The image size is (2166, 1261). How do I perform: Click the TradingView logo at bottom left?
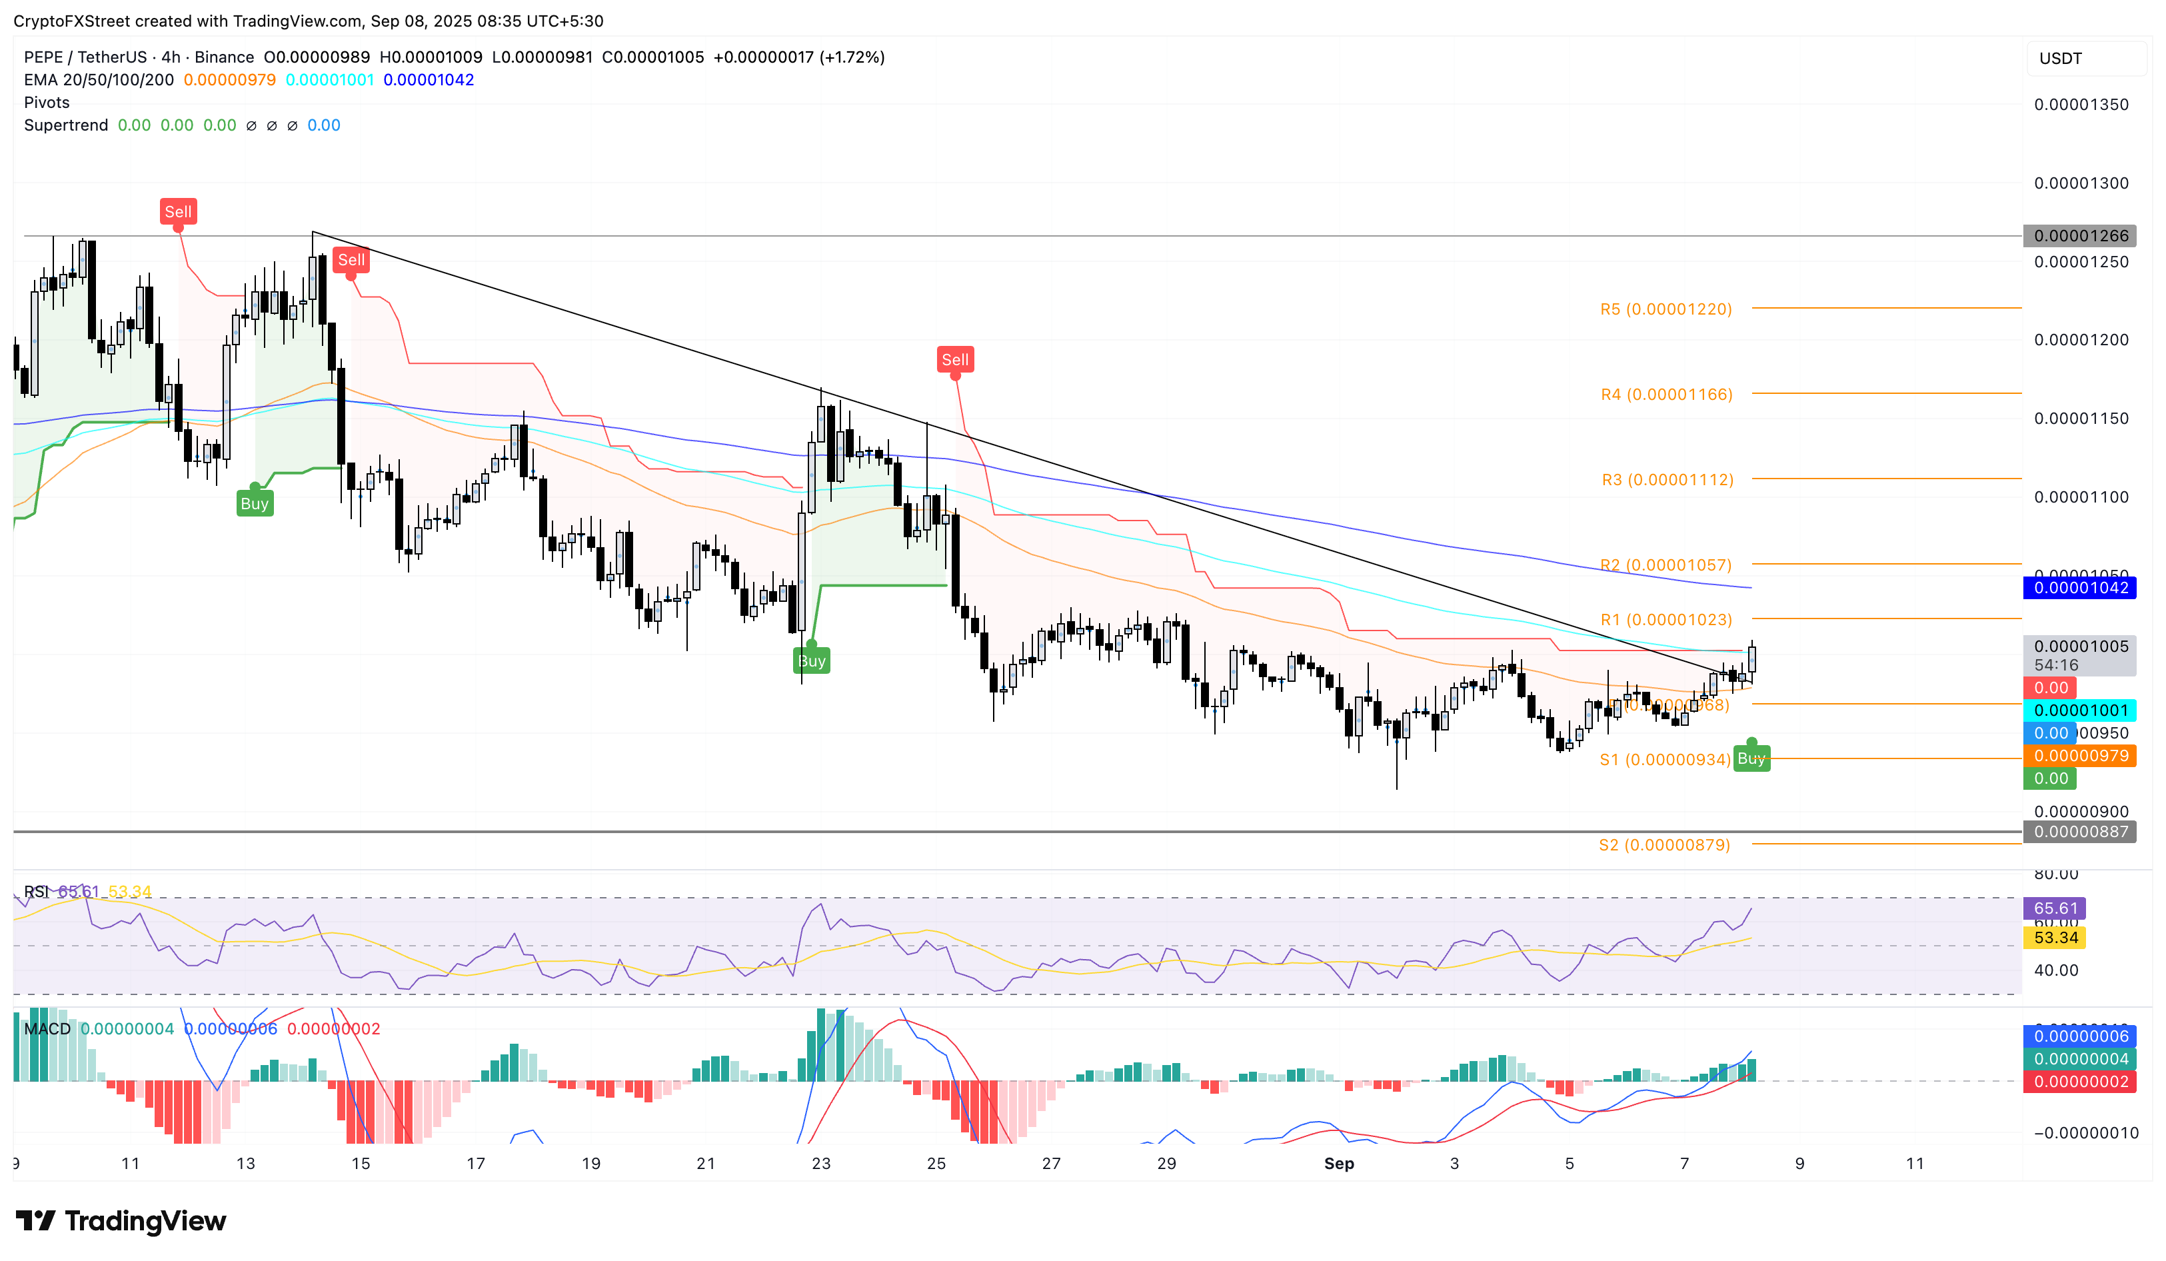(121, 1220)
